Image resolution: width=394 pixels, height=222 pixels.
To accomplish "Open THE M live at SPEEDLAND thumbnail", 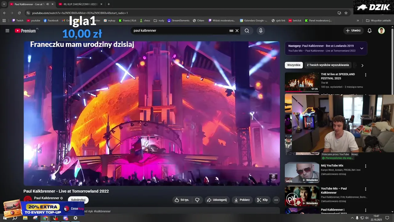I will [x=302, y=82].
